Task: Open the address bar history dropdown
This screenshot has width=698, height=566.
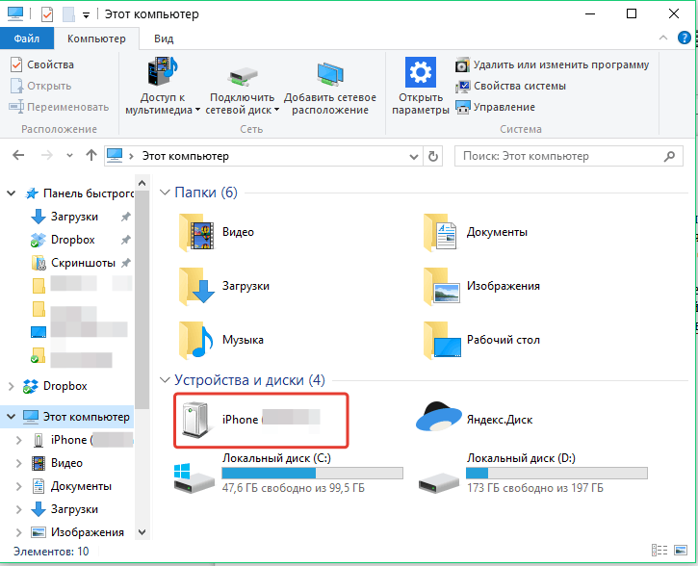Action: tap(414, 157)
